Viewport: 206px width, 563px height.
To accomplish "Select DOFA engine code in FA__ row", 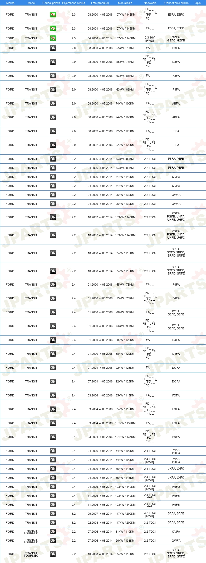I will [x=176, y=368].
